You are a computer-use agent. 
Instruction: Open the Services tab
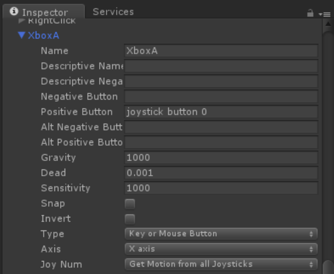point(113,12)
